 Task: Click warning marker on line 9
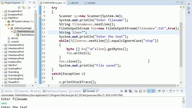coord(40,16)
